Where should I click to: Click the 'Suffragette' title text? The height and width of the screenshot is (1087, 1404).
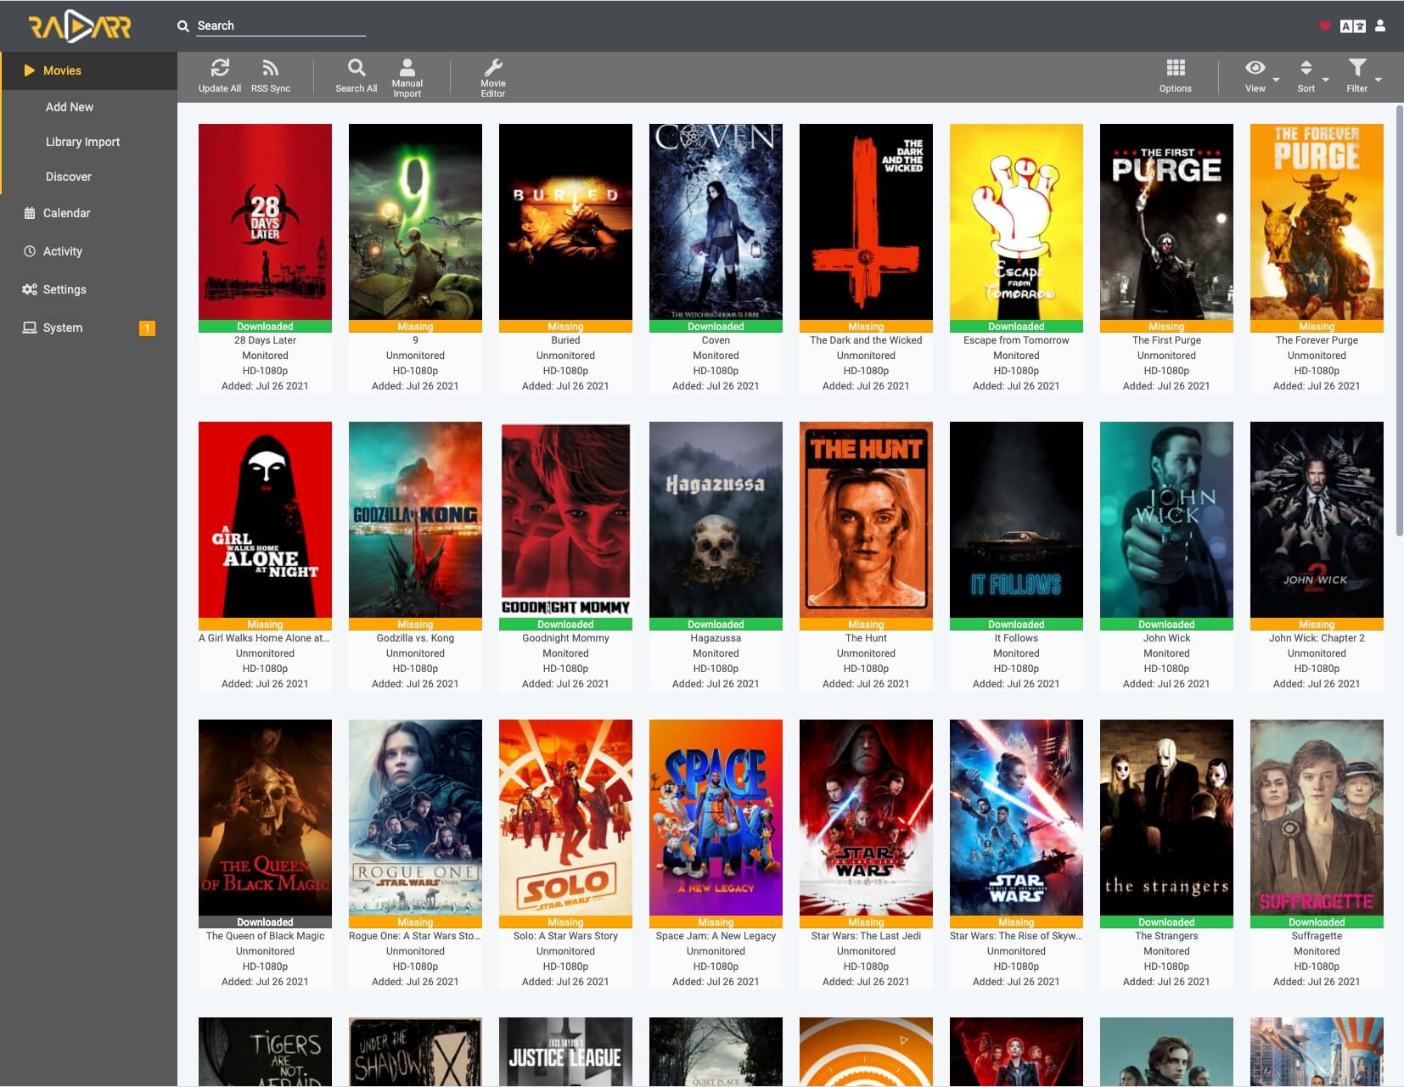[x=1317, y=936]
